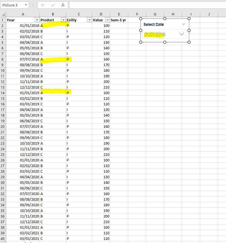Viewport: 226px width, 243px height.
Task: Select highlighted Product A cell in row 2
Action: coord(53,26)
